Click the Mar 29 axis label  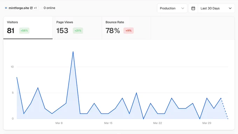pyautogui.click(x=207, y=123)
